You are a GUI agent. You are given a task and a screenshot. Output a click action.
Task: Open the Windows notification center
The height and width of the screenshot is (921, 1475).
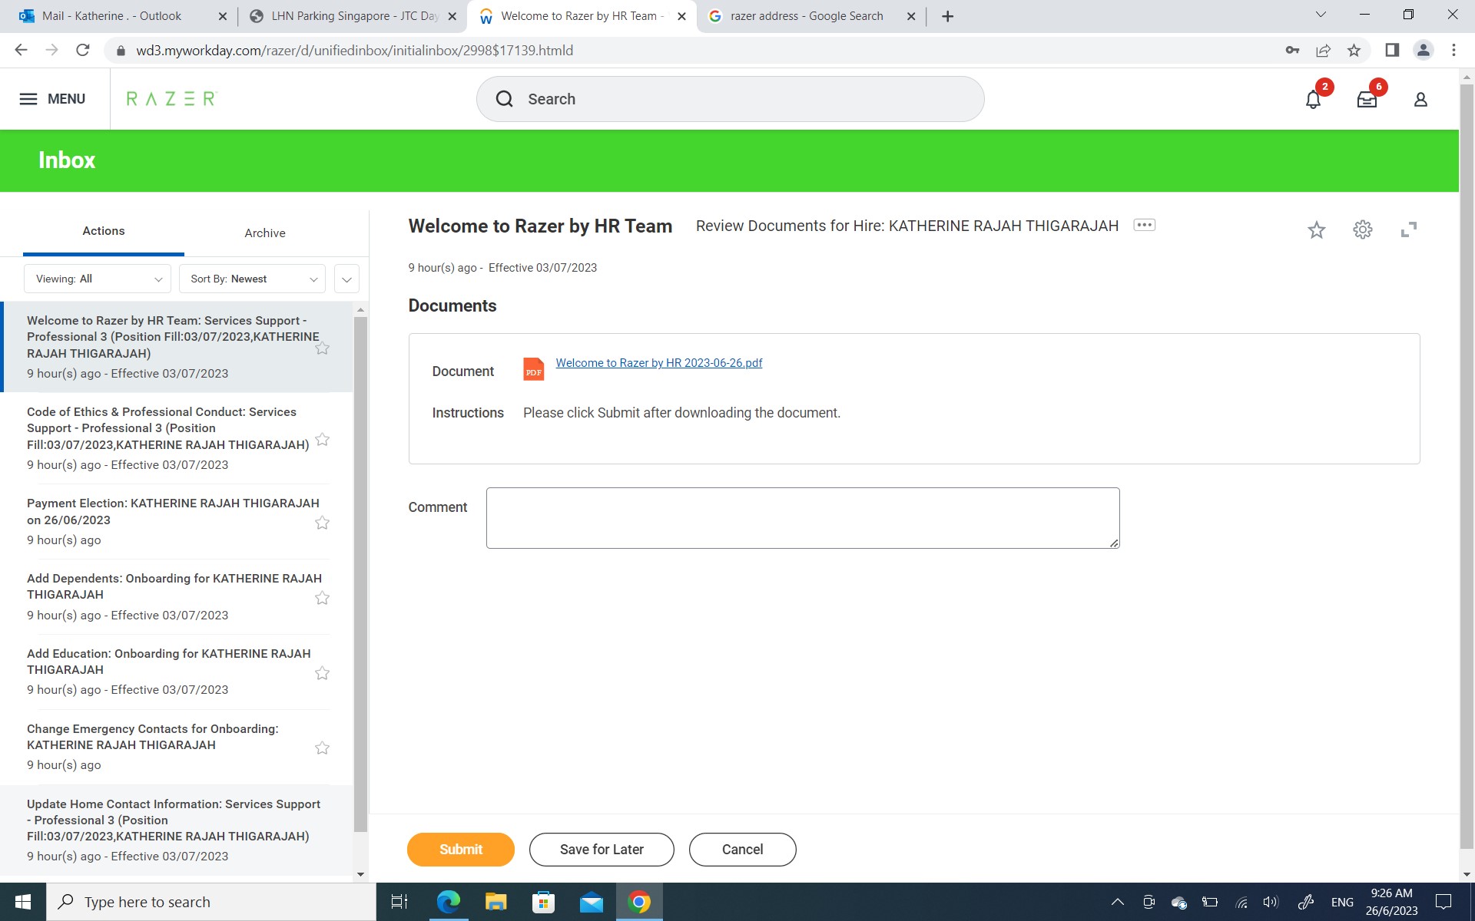coord(1444,902)
